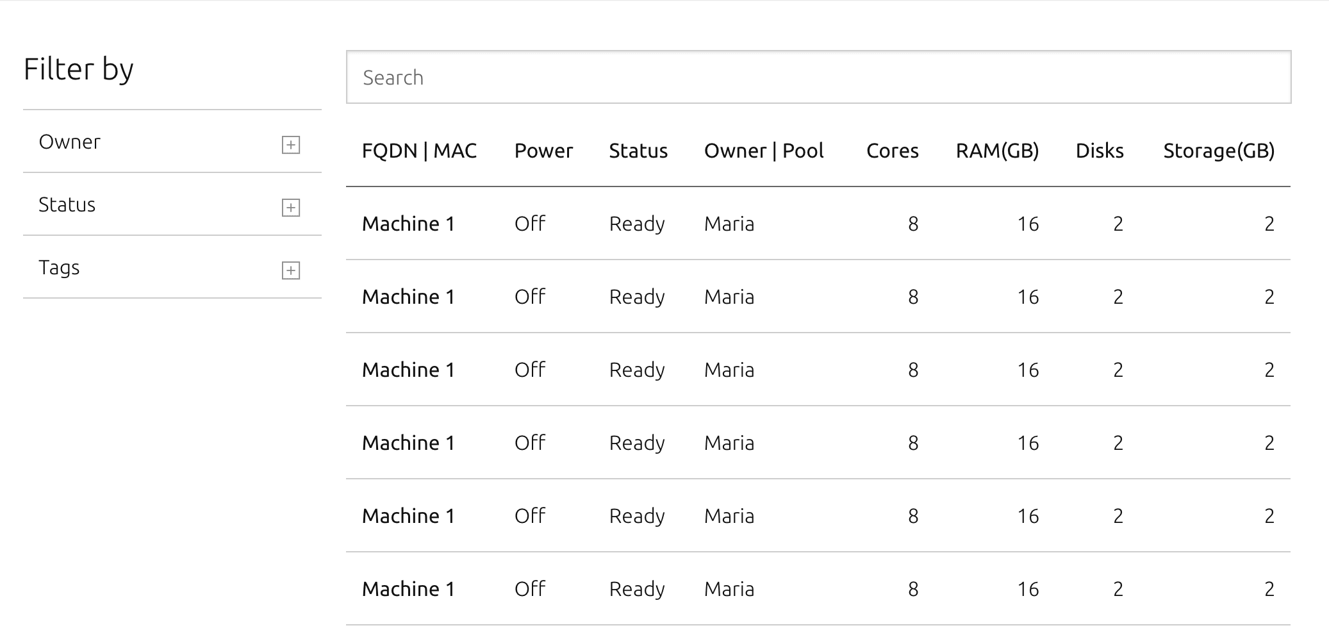Image resolution: width=1329 pixels, height=637 pixels.
Task: Click the Tags filter label
Action: 59,268
